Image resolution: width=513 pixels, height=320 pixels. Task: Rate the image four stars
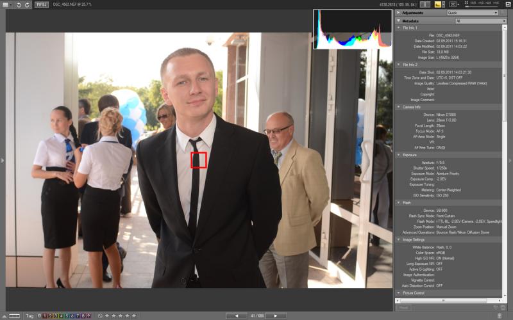127,316
